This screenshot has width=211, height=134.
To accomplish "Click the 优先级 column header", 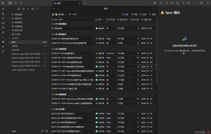I will [x=111, y=20].
